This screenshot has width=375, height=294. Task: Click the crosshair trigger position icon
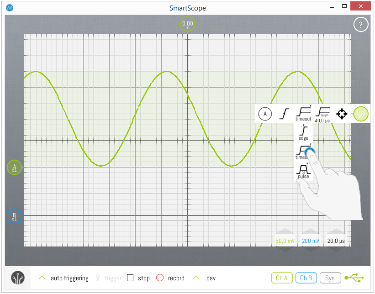click(x=342, y=113)
